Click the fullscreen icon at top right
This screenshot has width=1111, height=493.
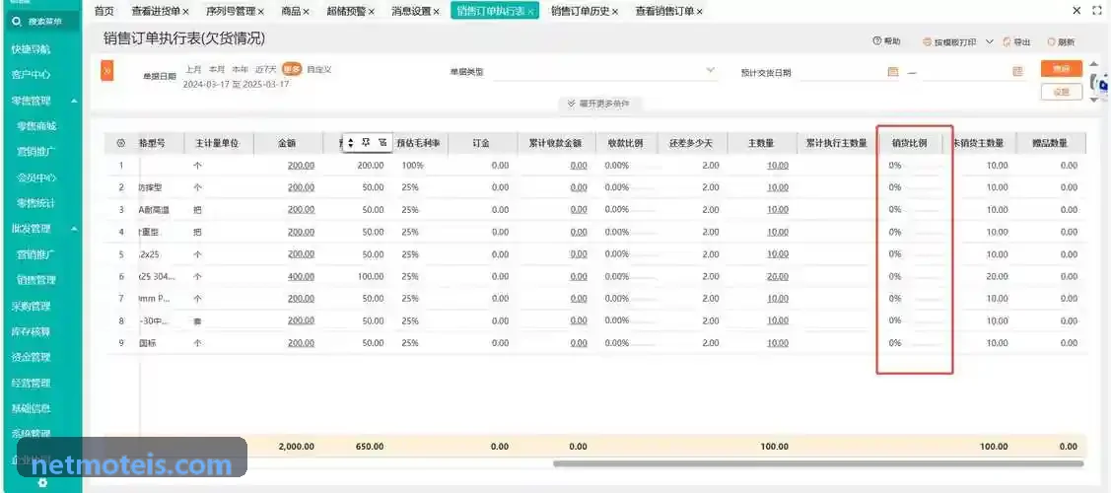click(x=1097, y=11)
